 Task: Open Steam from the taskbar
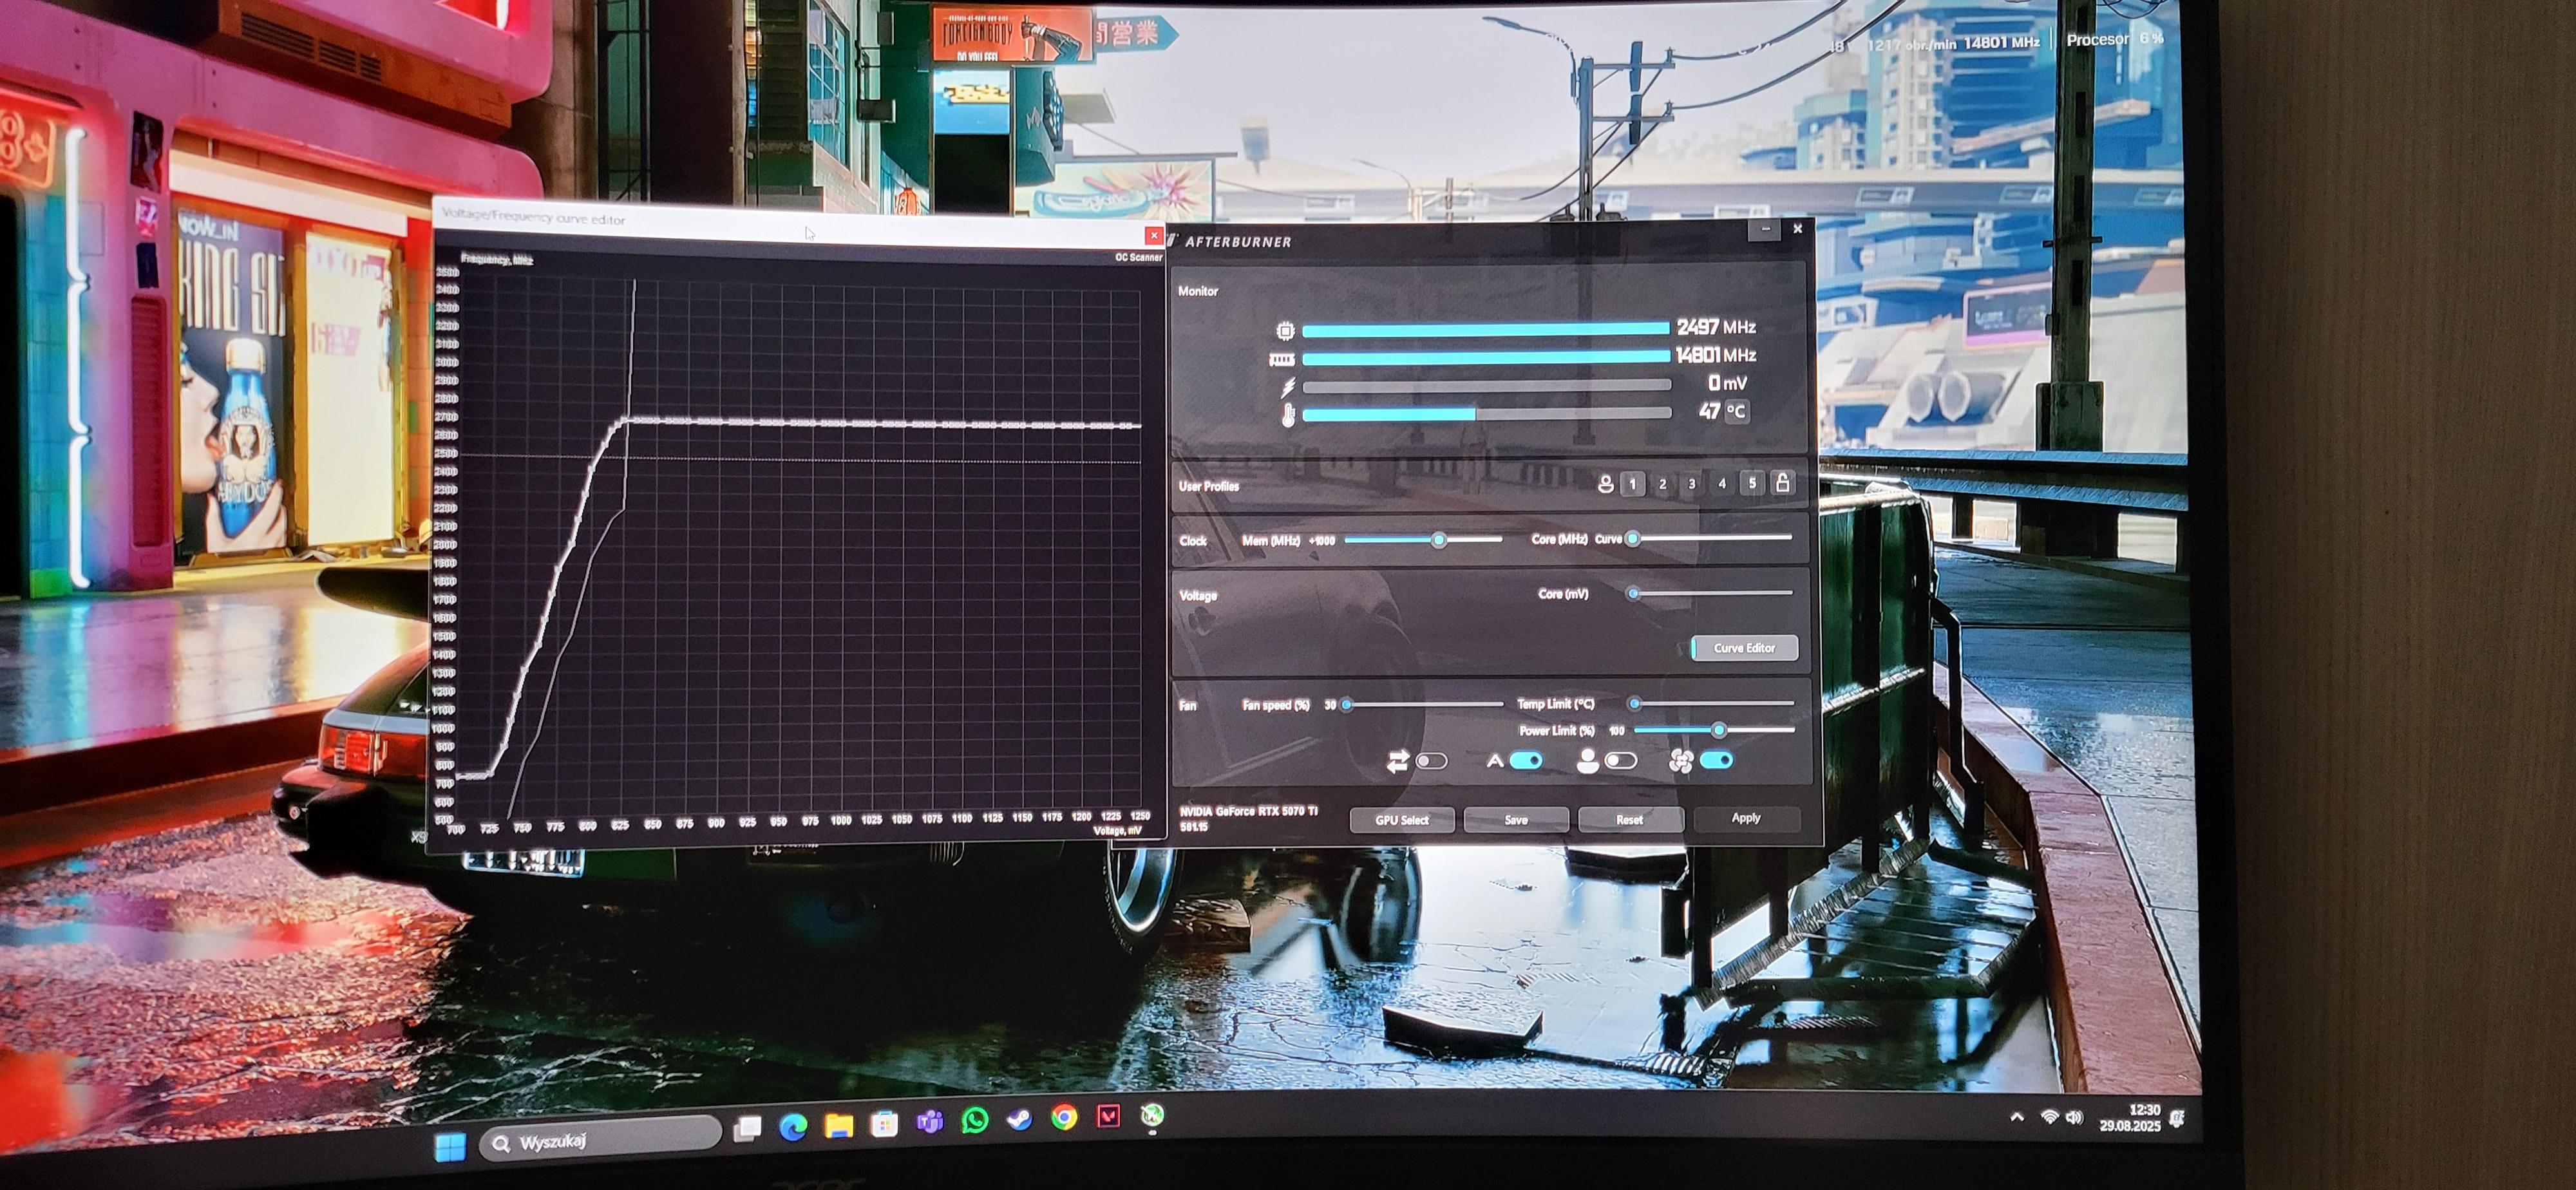click(1019, 1119)
